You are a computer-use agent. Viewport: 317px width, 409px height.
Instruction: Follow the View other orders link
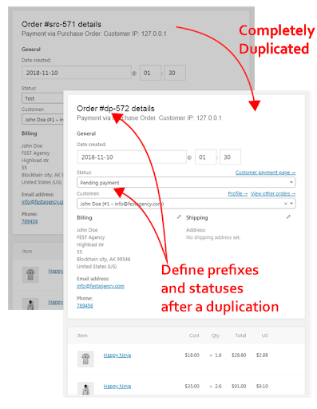[273, 193]
